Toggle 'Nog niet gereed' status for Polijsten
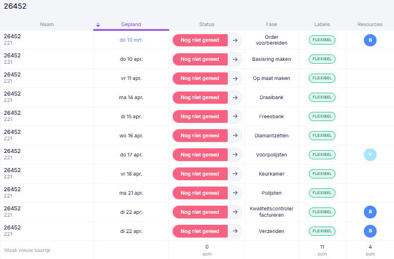This screenshot has width=394, height=259. (x=200, y=193)
